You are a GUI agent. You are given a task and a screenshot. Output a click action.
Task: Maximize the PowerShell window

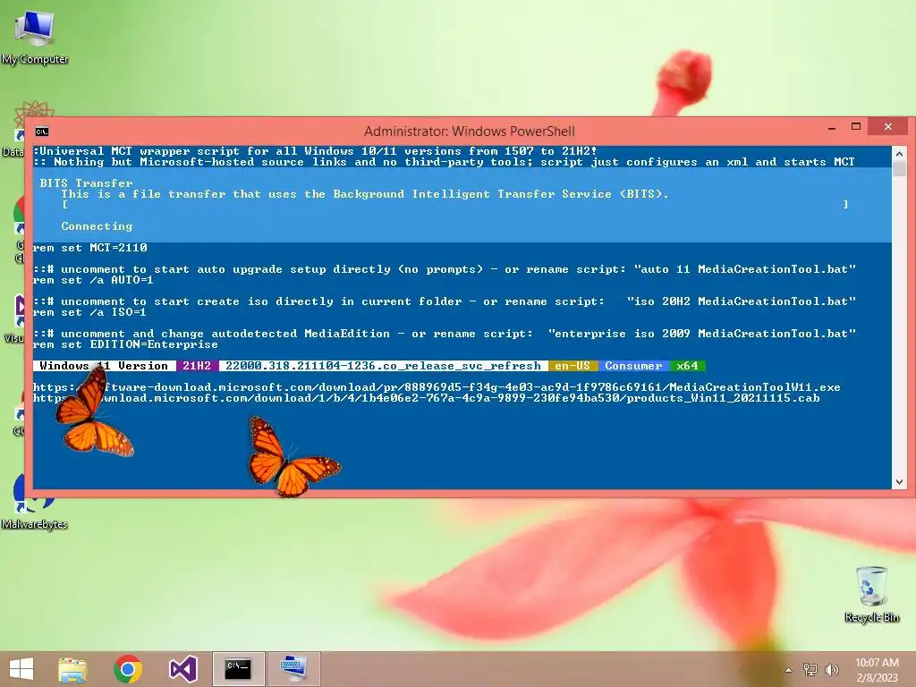(x=856, y=127)
